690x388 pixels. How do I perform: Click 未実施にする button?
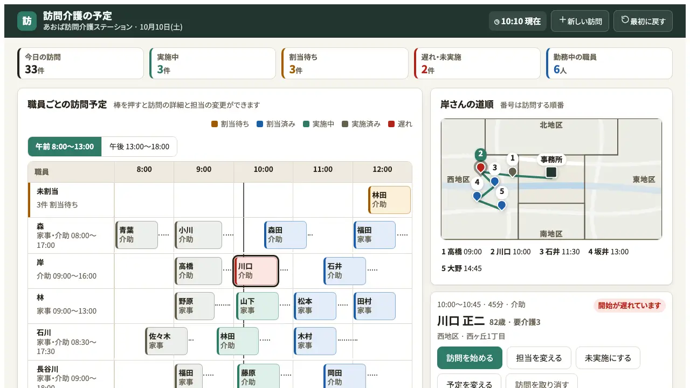pyautogui.click(x=608, y=358)
